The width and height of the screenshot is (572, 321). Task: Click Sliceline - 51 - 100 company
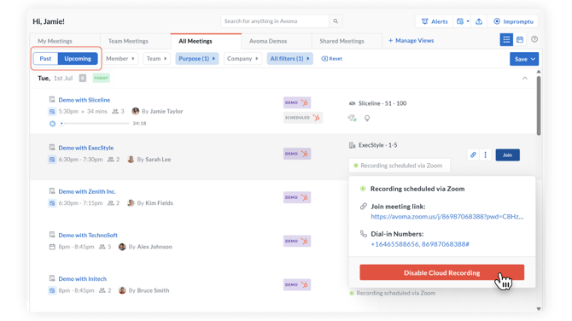coord(382,103)
